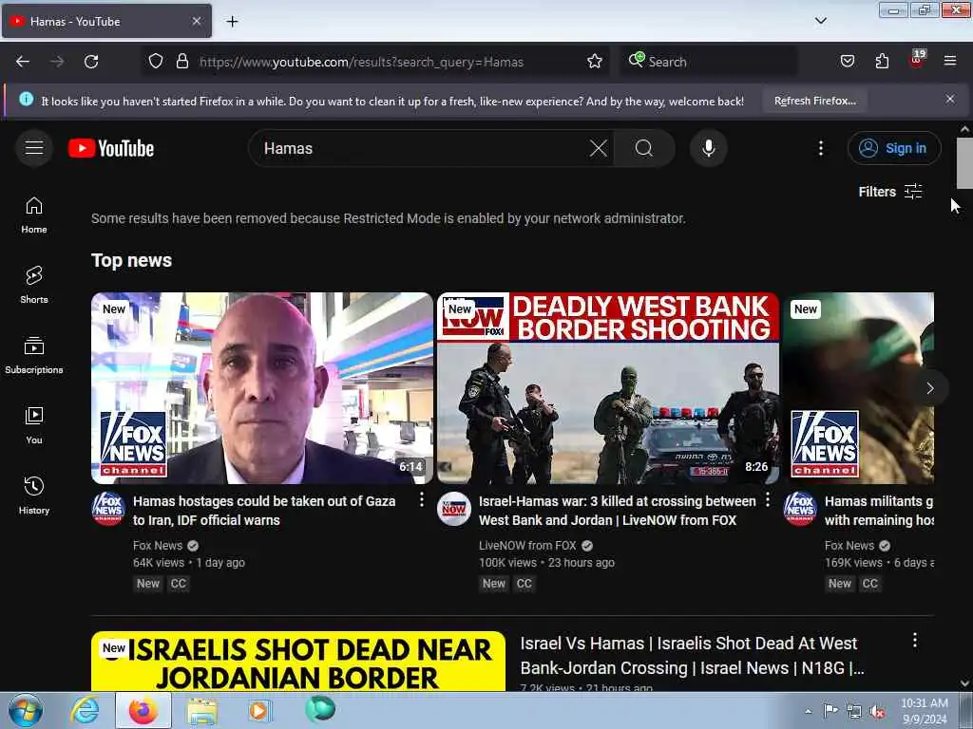This screenshot has height=729, width=973.
Task: Open a new Firefox tab
Action: pos(232,22)
